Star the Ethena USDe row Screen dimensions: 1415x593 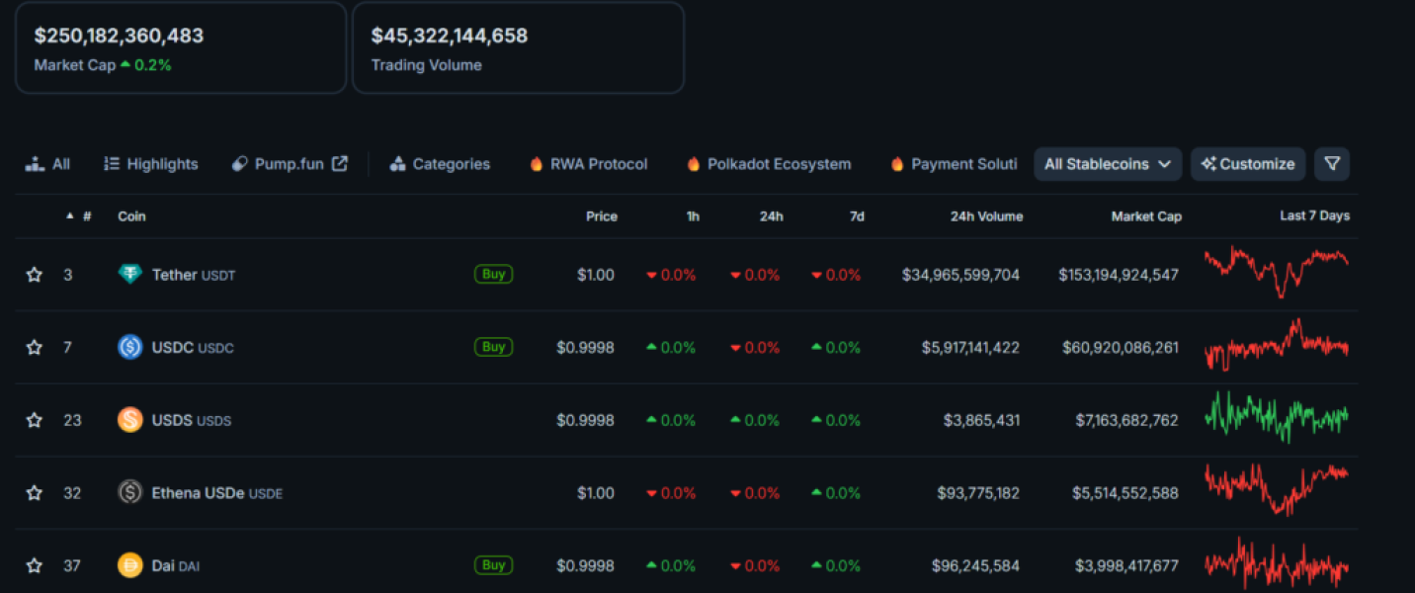35,492
